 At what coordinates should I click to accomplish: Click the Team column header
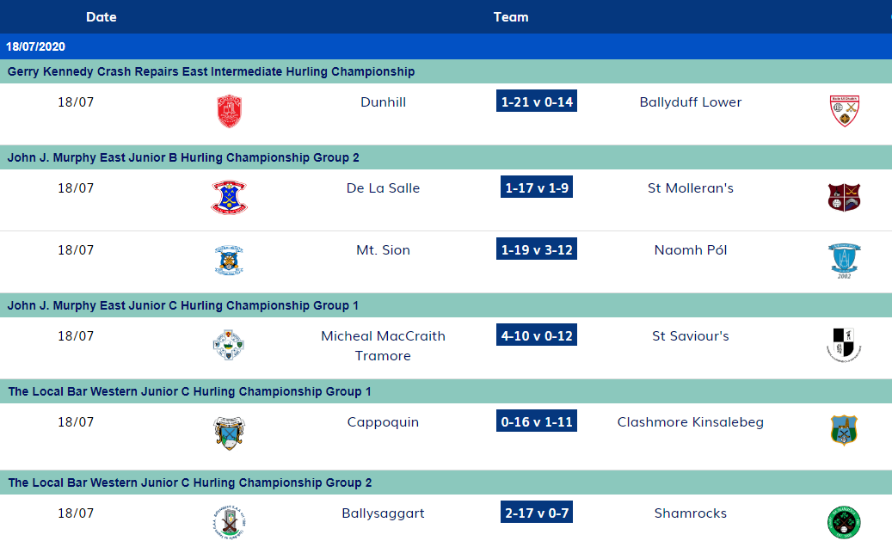pos(511,17)
